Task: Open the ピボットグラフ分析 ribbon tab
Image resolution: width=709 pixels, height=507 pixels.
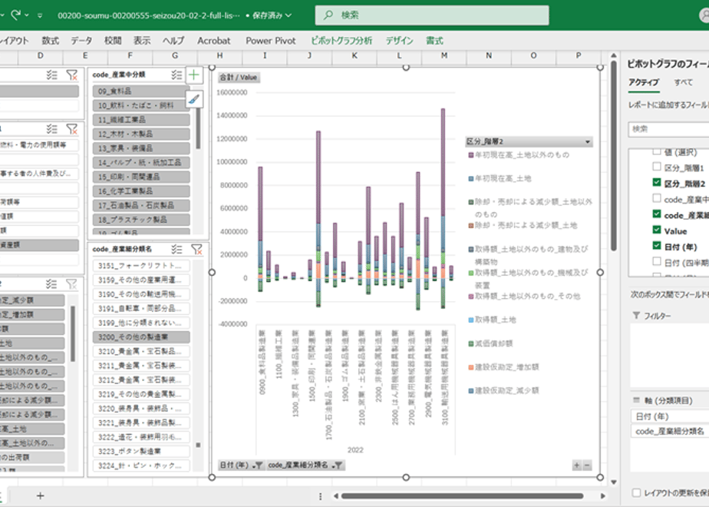Action: (x=341, y=41)
